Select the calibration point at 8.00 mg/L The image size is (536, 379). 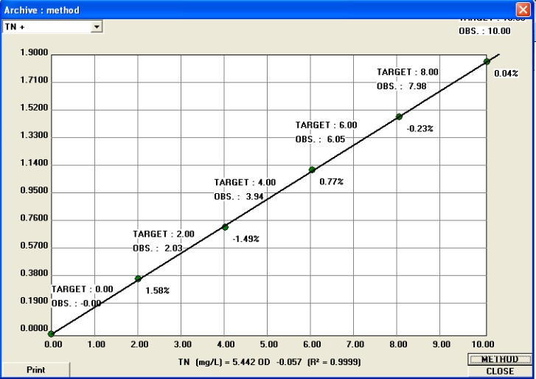[x=399, y=117]
